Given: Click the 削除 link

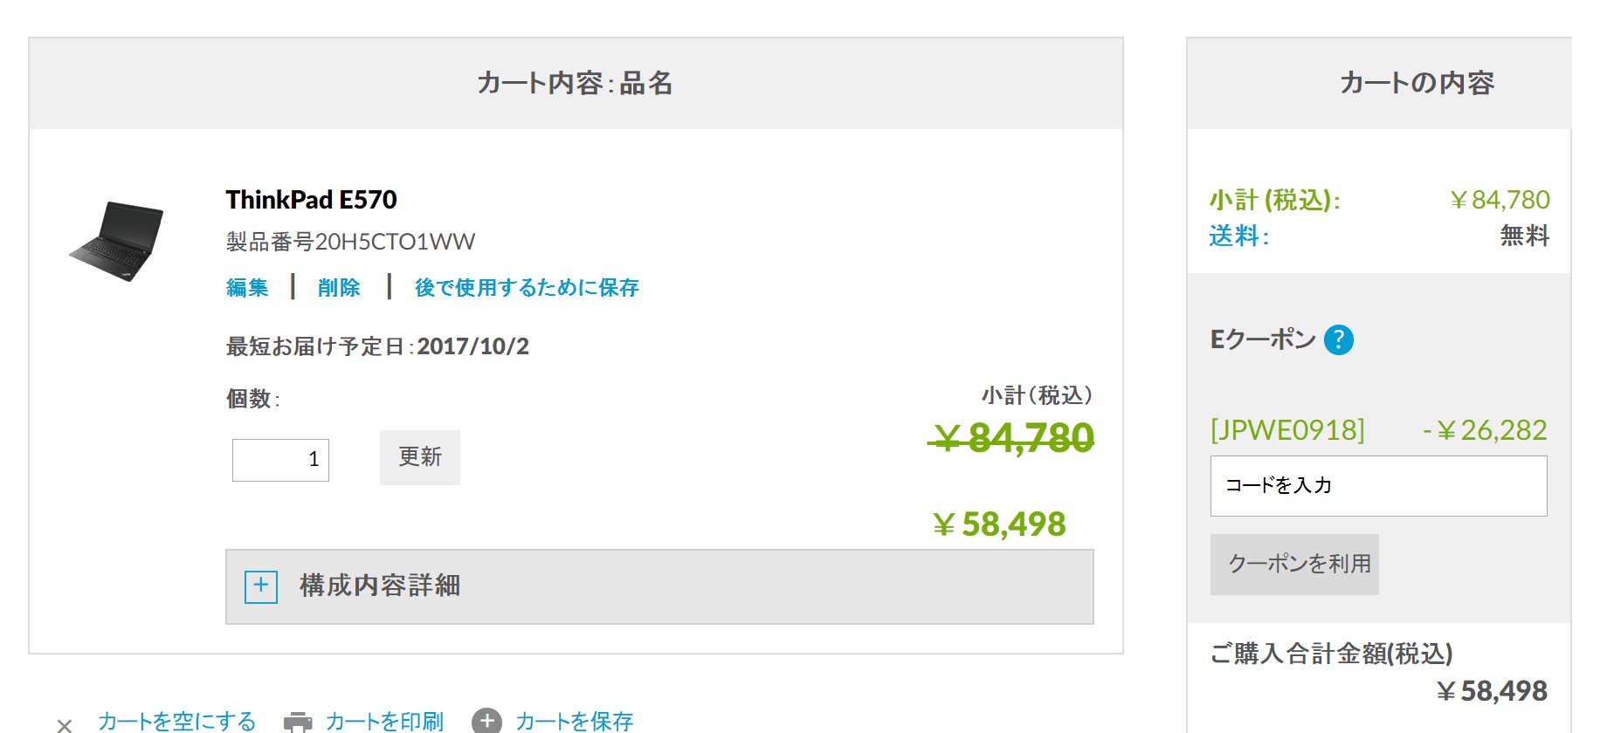Looking at the screenshot, I should click(x=339, y=288).
